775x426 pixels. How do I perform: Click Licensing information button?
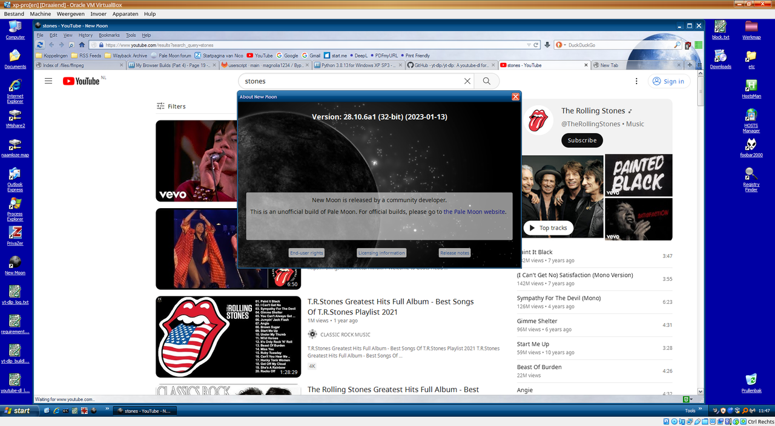pyautogui.click(x=381, y=253)
